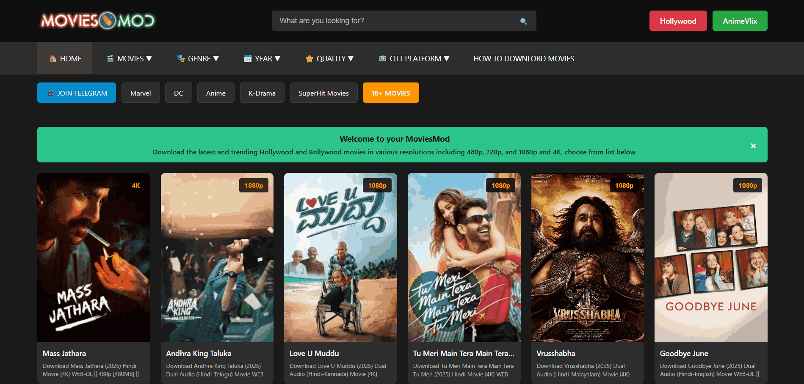Click 1080p badge on Andhra King Taluka poster

(x=254, y=186)
